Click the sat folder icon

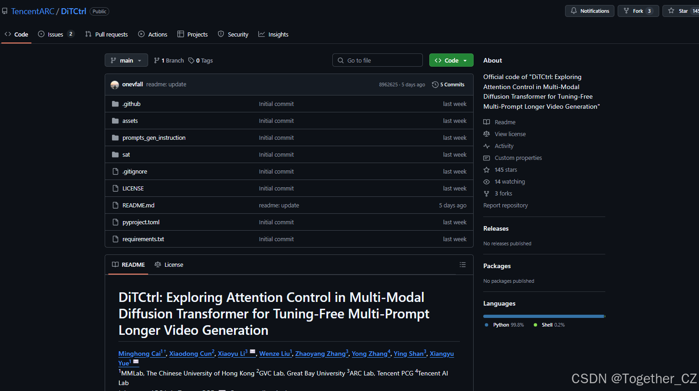point(115,154)
